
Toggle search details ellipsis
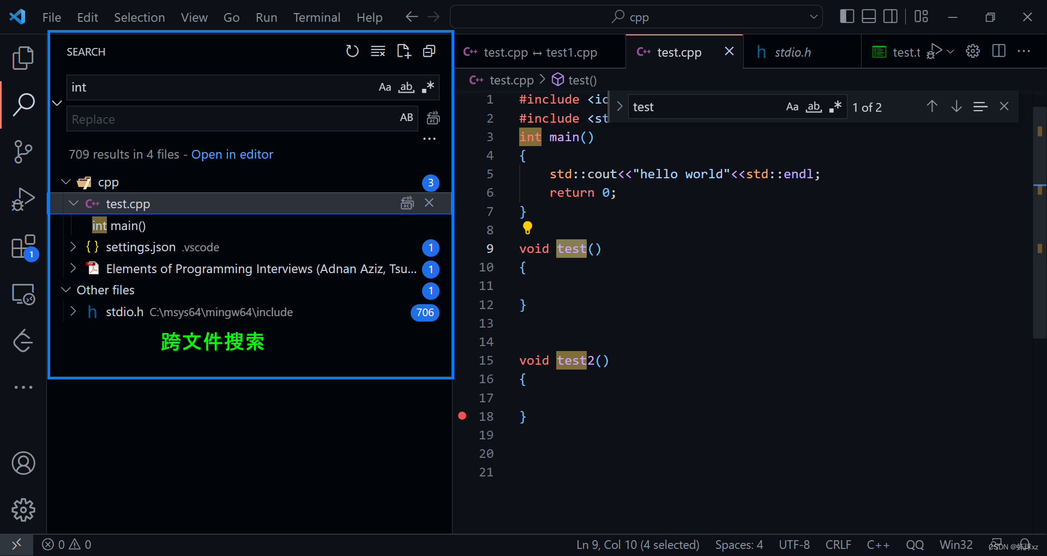tap(430, 138)
